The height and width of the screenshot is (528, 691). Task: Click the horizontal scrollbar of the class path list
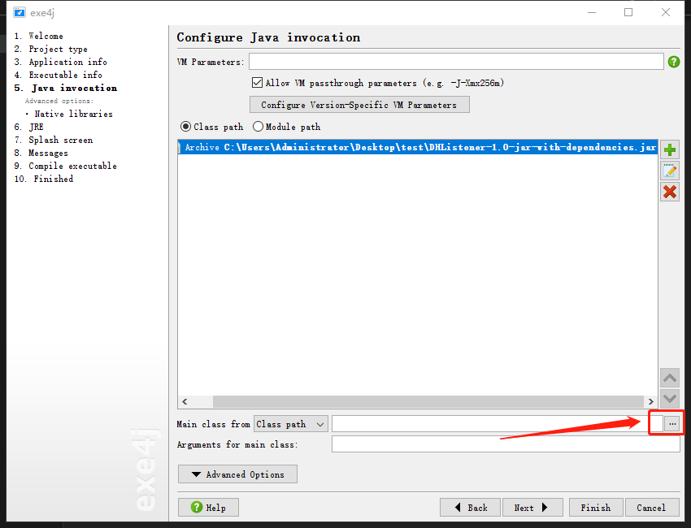(428, 401)
